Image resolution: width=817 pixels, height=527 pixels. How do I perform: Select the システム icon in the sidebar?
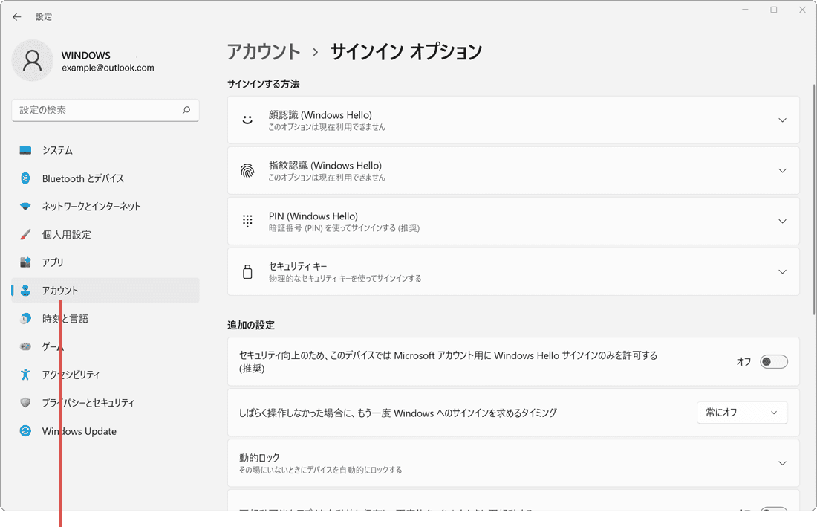25,150
